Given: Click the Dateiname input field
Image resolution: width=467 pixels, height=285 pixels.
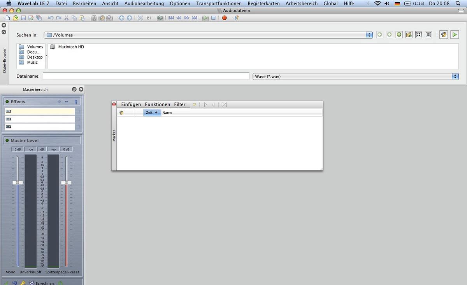Looking at the screenshot, I should (x=146, y=76).
